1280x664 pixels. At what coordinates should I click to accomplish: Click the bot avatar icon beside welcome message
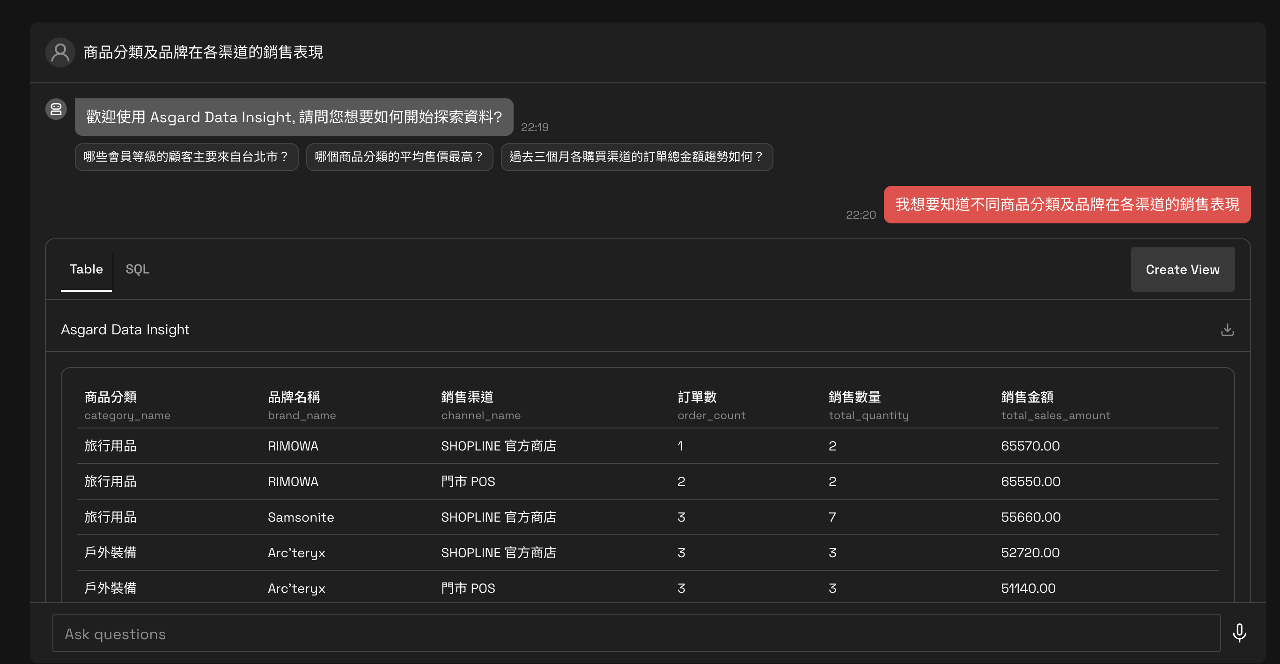(x=56, y=109)
